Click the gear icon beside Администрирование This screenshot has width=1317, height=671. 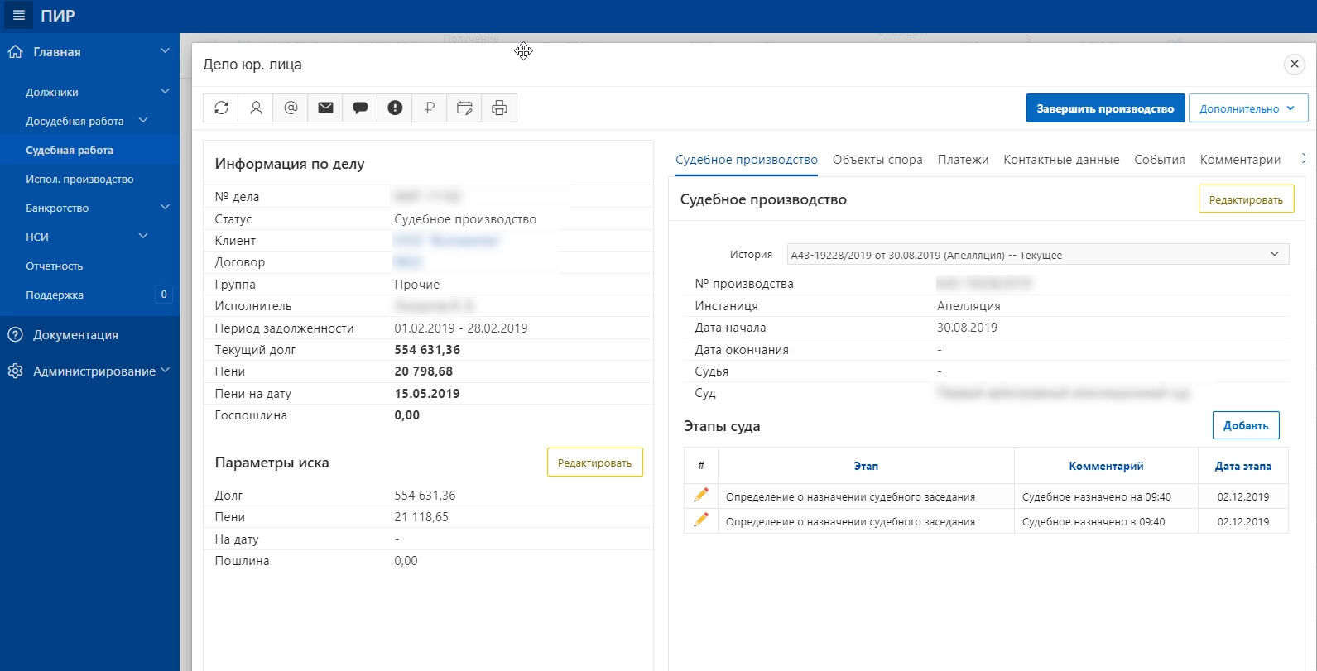[x=15, y=371]
